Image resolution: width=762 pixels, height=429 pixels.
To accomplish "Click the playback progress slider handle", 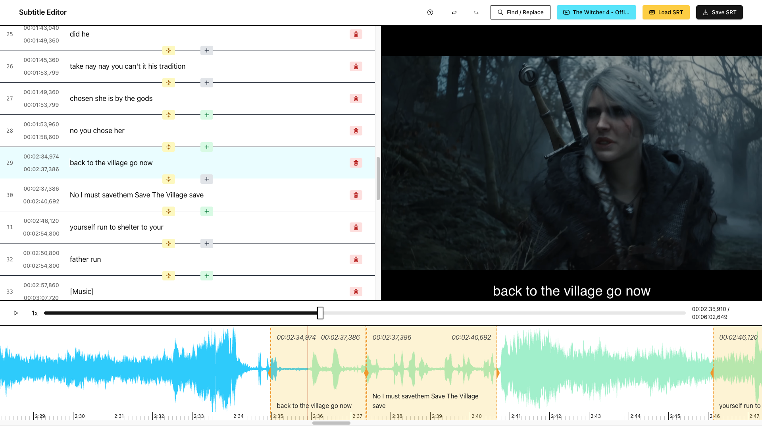I will click(x=320, y=313).
